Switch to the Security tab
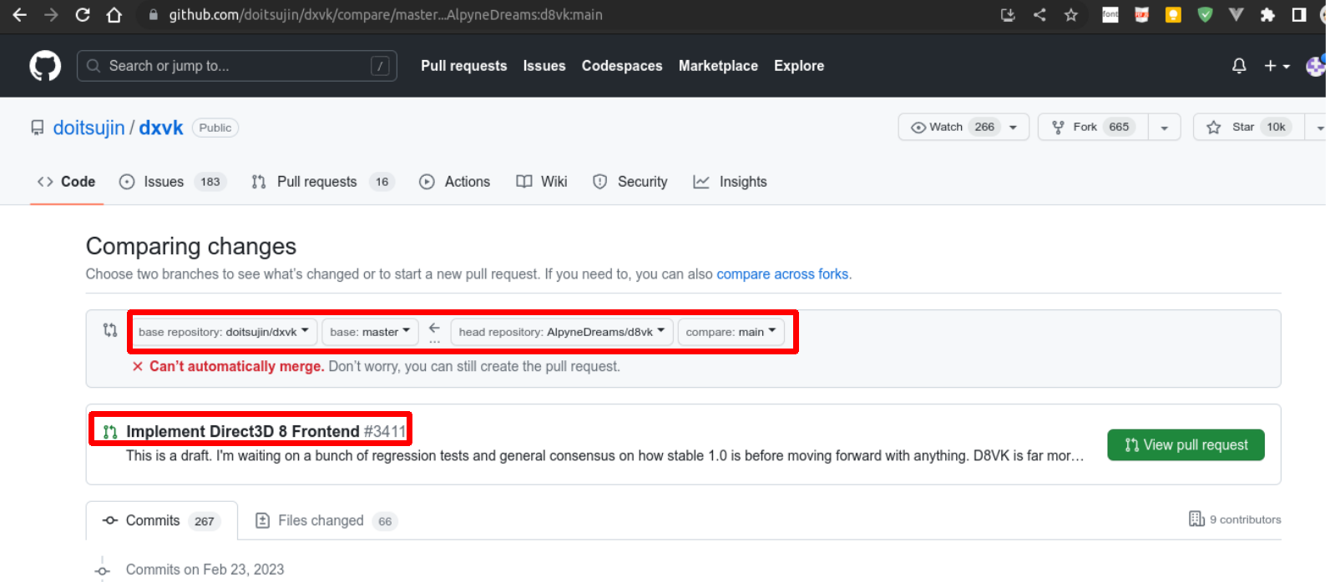 pos(630,182)
